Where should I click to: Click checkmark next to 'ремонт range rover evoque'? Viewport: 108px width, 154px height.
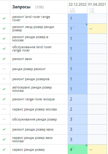point(4,99)
